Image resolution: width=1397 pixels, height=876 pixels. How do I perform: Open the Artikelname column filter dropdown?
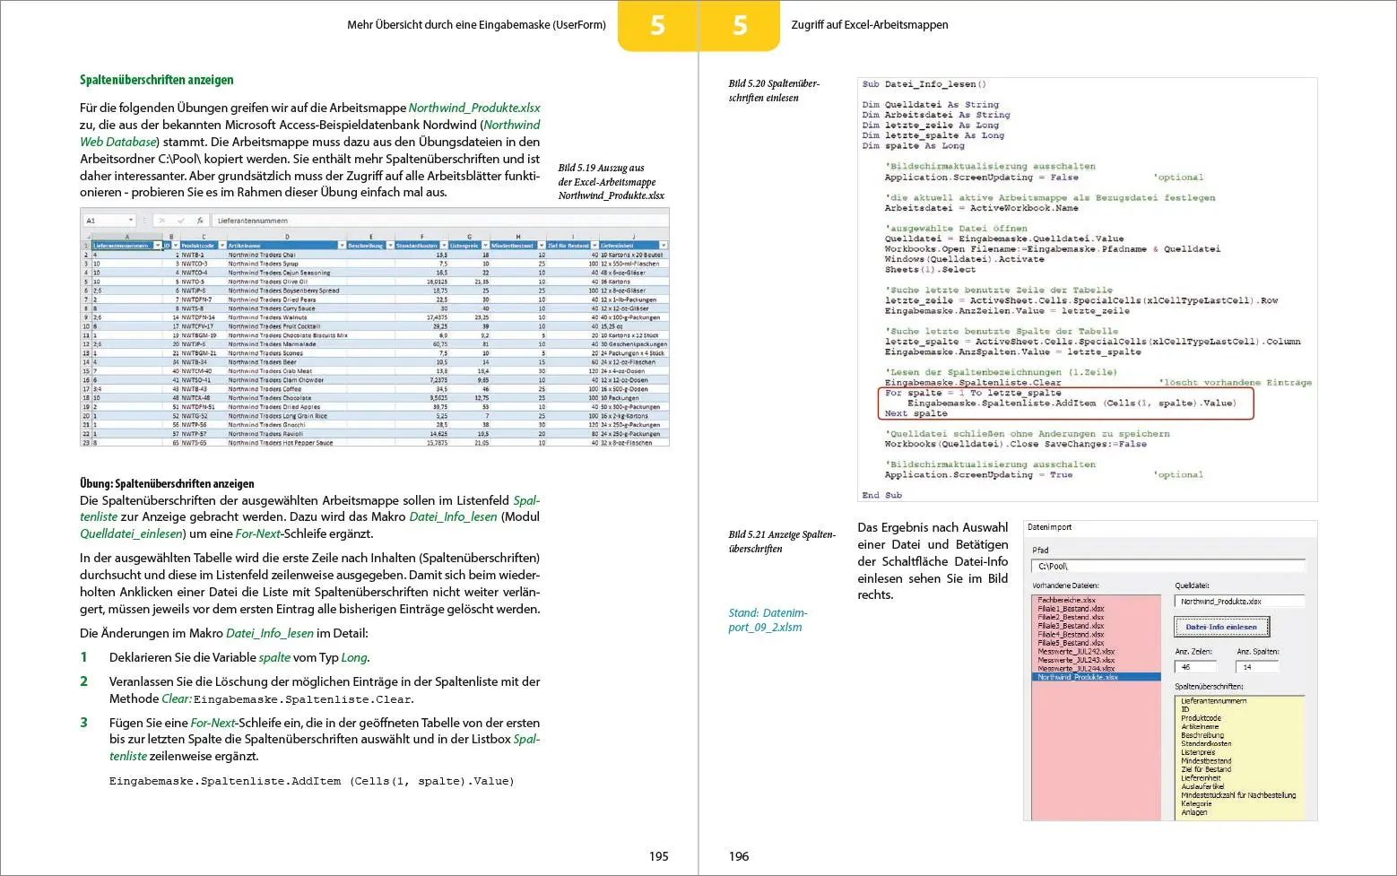342,246
